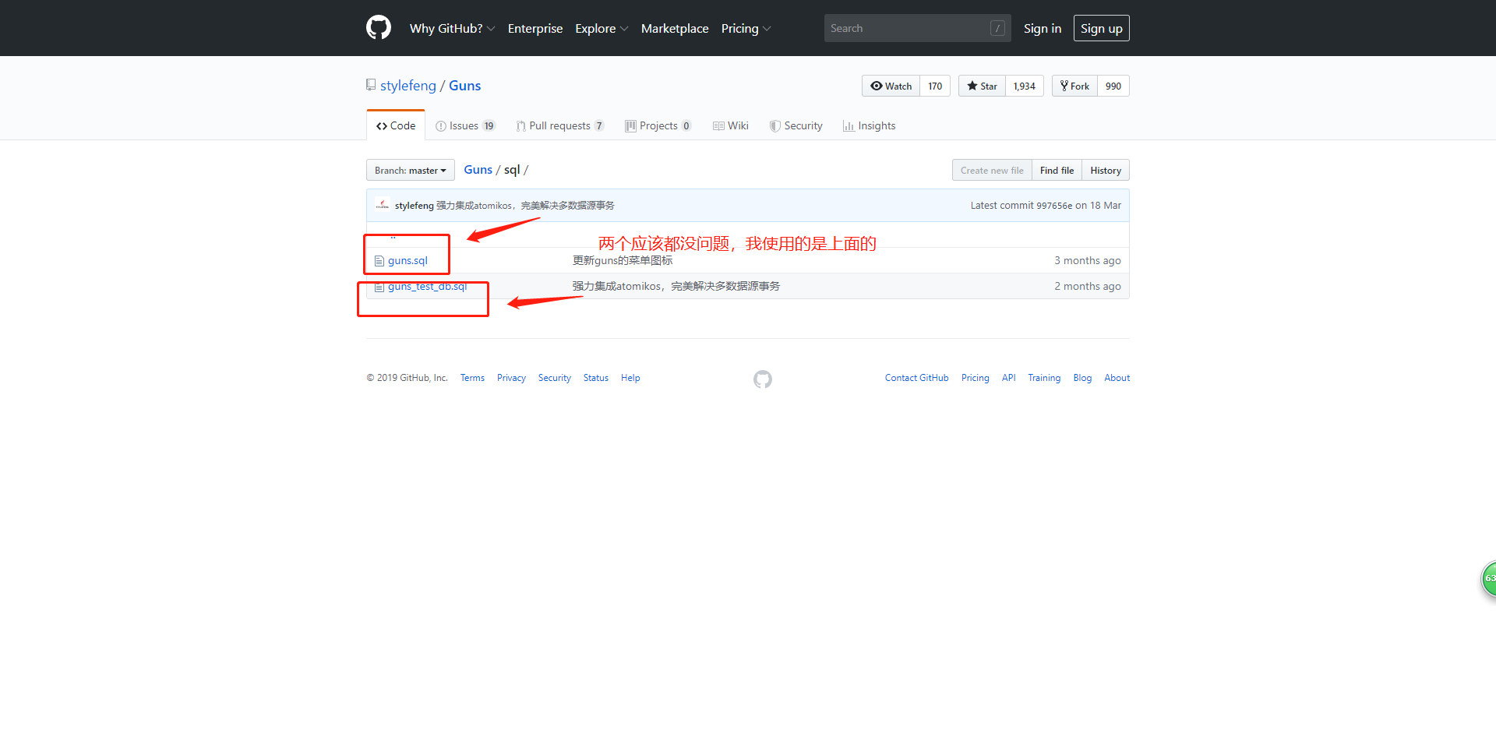
Task: Click the stylefeng avatar in commit bar
Action: coord(382,205)
